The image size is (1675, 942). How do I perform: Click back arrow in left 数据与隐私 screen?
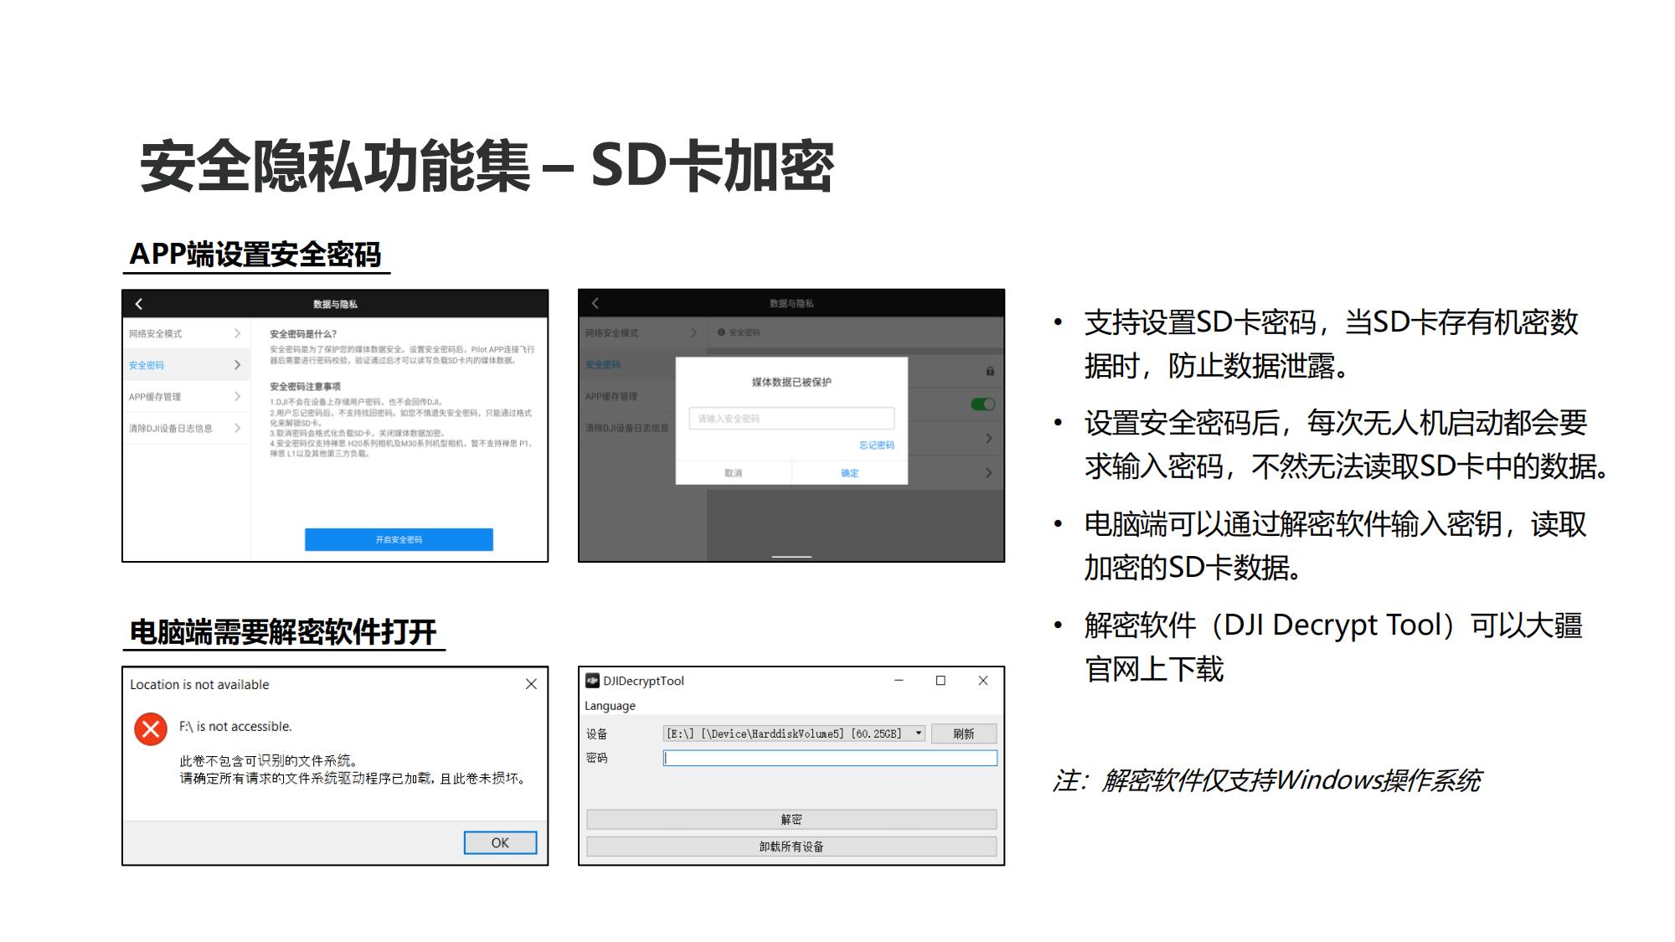tap(139, 304)
